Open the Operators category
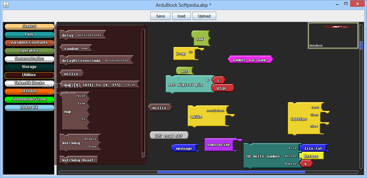 pos(29,51)
